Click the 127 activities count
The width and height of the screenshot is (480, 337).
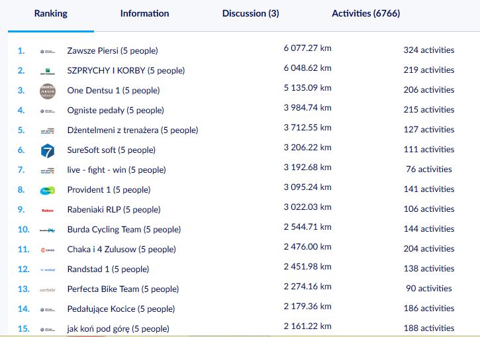pyautogui.click(x=429, y=130)
